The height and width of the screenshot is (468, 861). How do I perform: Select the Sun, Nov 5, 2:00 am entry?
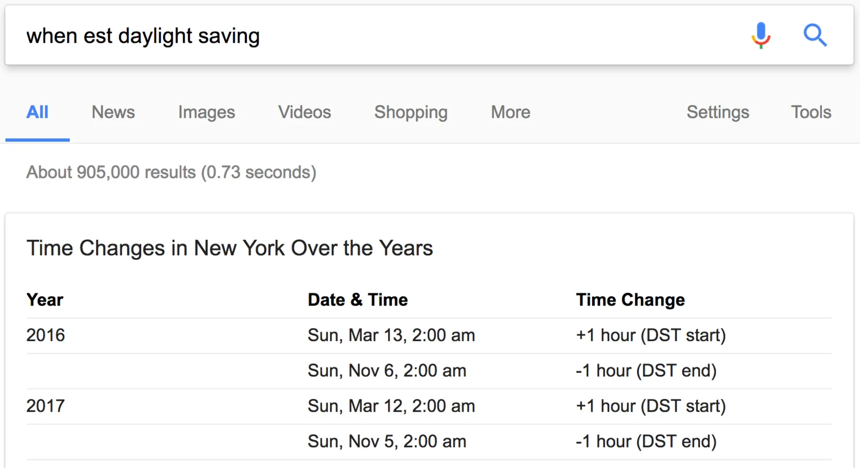click(387, 441)
